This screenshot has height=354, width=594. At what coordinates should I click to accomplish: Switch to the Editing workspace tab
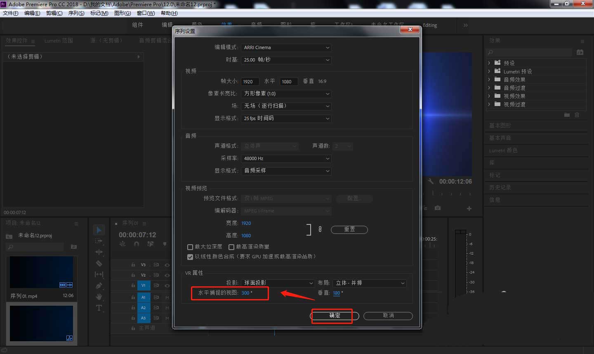(x=430, y=25)
